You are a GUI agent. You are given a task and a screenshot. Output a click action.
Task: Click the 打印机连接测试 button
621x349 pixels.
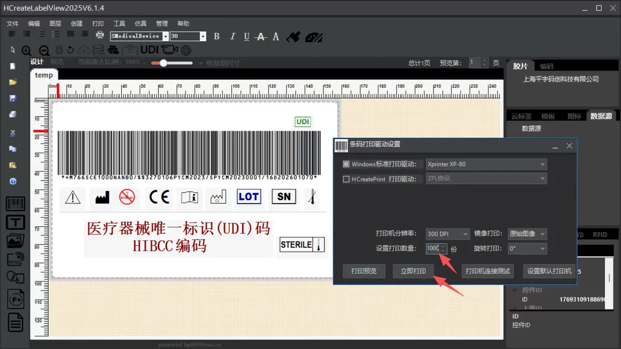coord(487,271)
